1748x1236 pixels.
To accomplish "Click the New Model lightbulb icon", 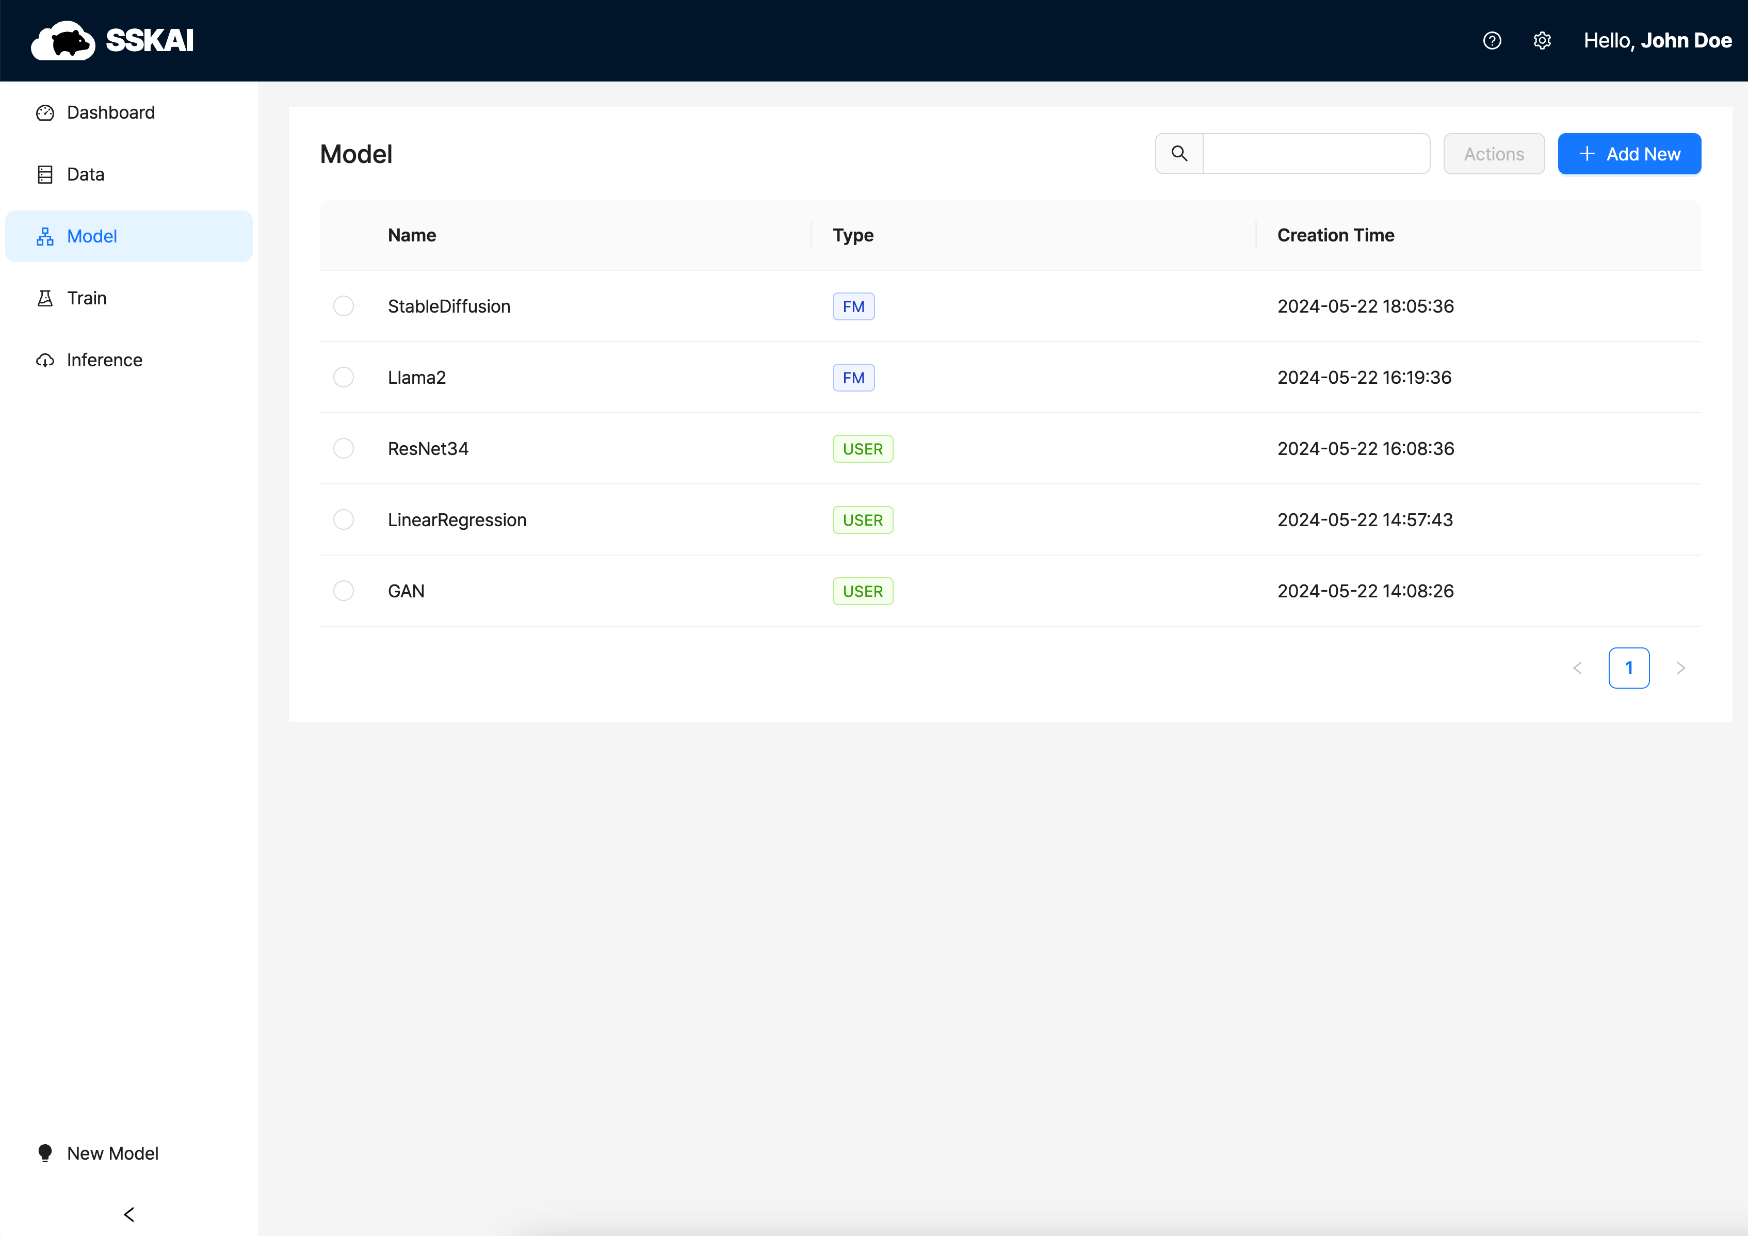I will (x=45, y=1153).
